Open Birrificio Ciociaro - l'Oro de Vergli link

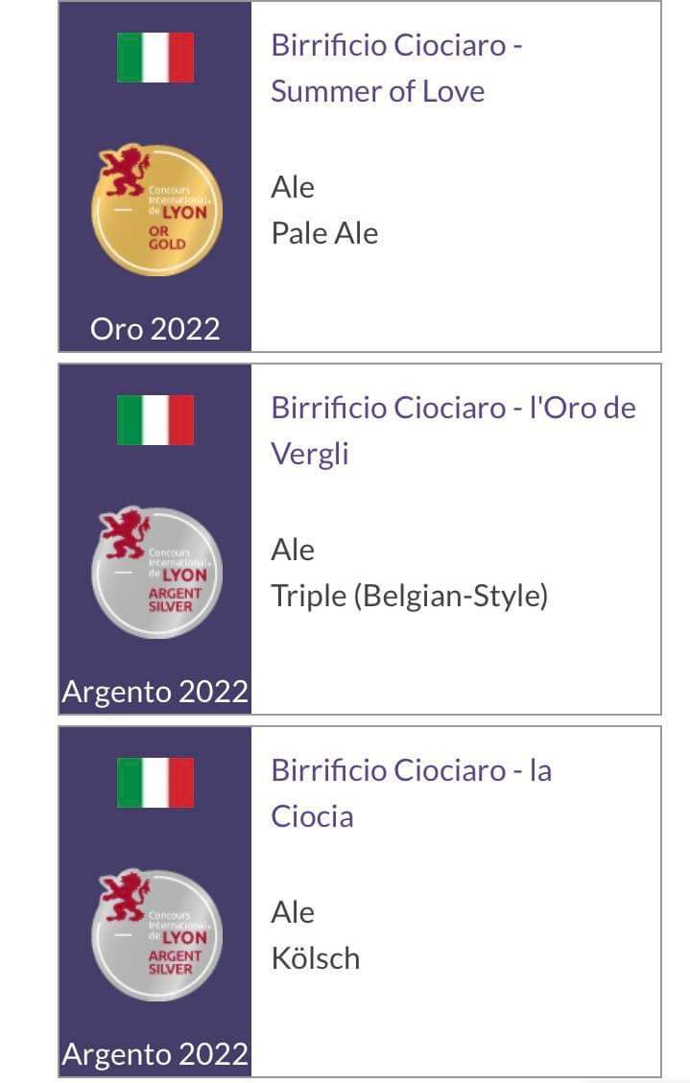coord(453,431)
